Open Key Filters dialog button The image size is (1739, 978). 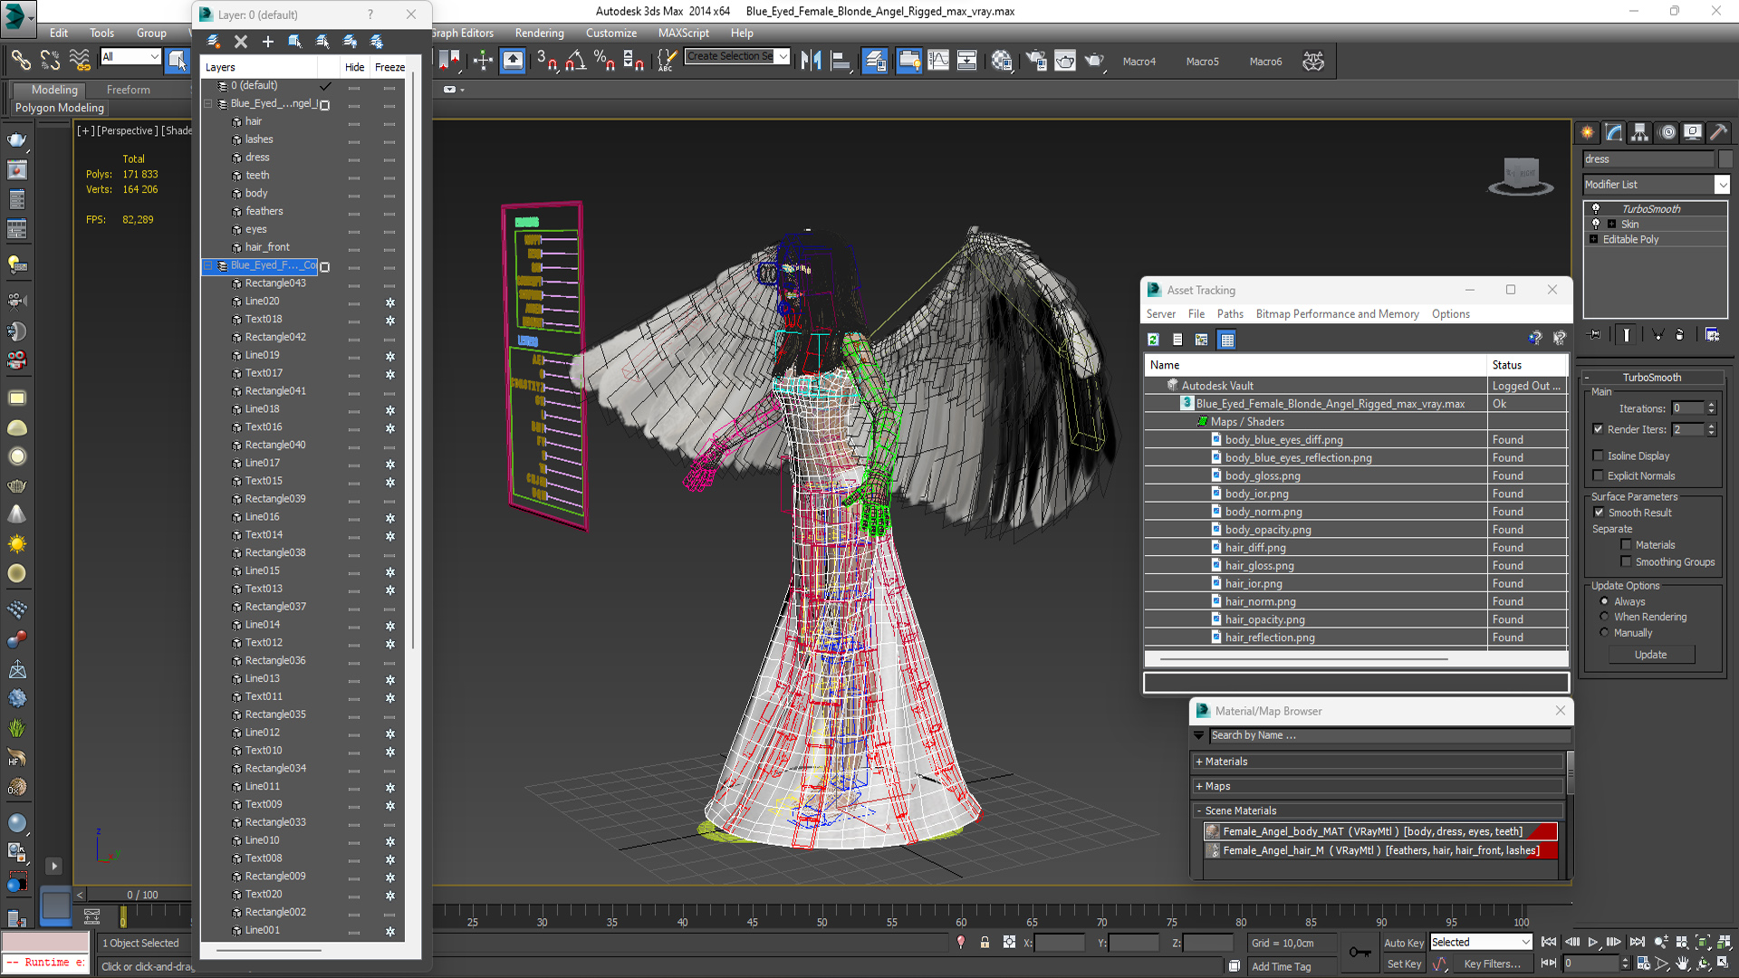point(1492,964)
